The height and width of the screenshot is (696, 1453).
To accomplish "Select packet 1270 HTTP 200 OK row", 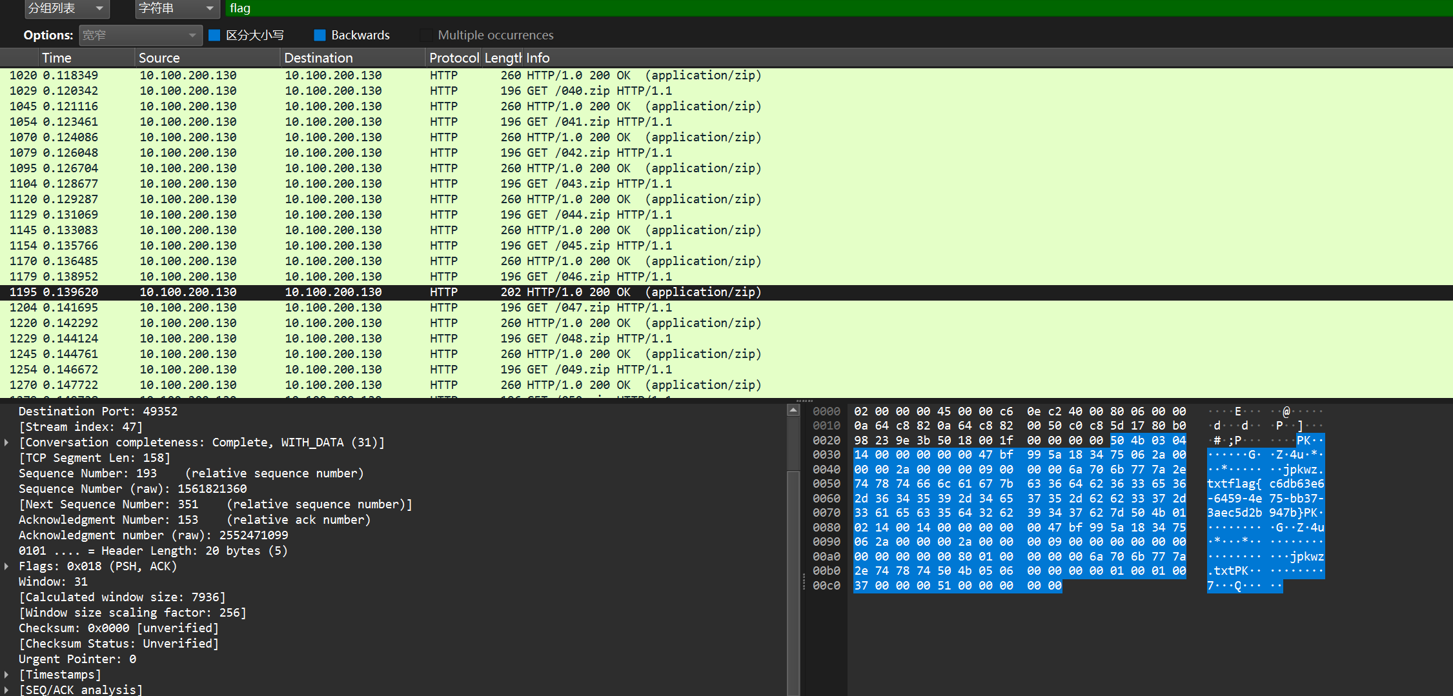I will pyautogui.click(x=726, y=385).
